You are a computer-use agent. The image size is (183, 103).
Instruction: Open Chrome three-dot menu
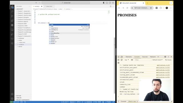click(171, 8)
